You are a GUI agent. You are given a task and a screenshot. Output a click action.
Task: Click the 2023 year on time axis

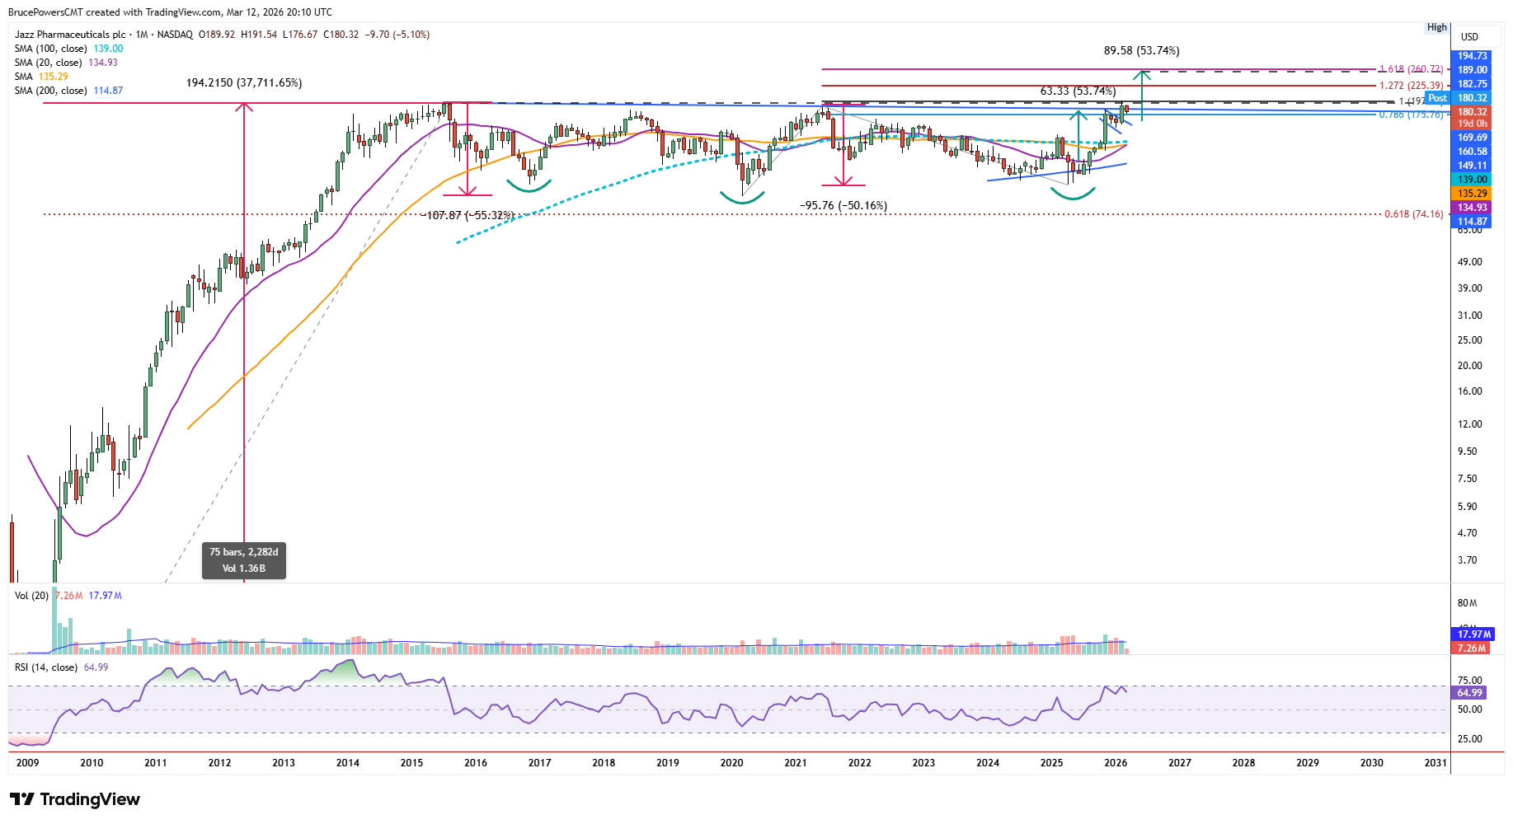click(923, 763)
